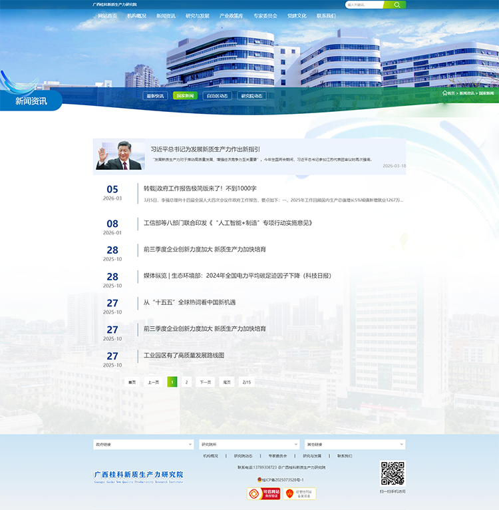Open the 研究与发展 nav menu item

click(x=197, y=15)
